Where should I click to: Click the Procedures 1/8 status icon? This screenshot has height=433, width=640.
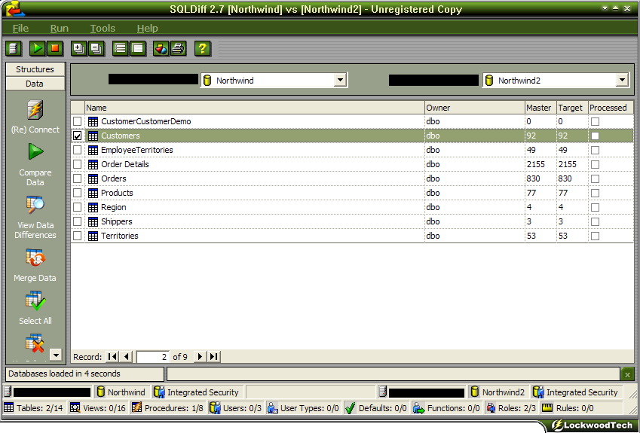136,407
